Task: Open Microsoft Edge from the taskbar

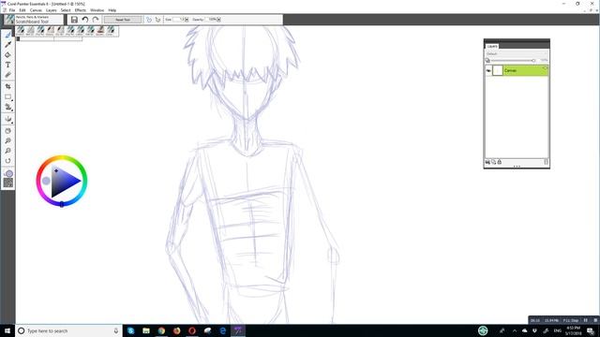Action: tap(223, 330)
